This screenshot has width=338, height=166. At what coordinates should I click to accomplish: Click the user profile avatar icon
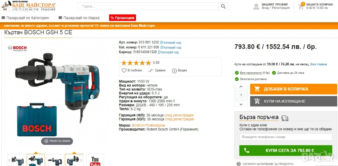tap(256, 7)
